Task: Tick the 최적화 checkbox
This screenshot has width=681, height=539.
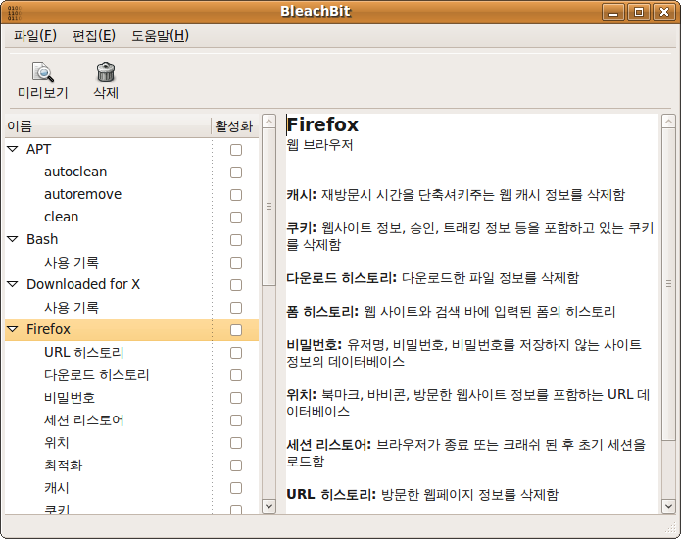Action: (x=236, y=466)
